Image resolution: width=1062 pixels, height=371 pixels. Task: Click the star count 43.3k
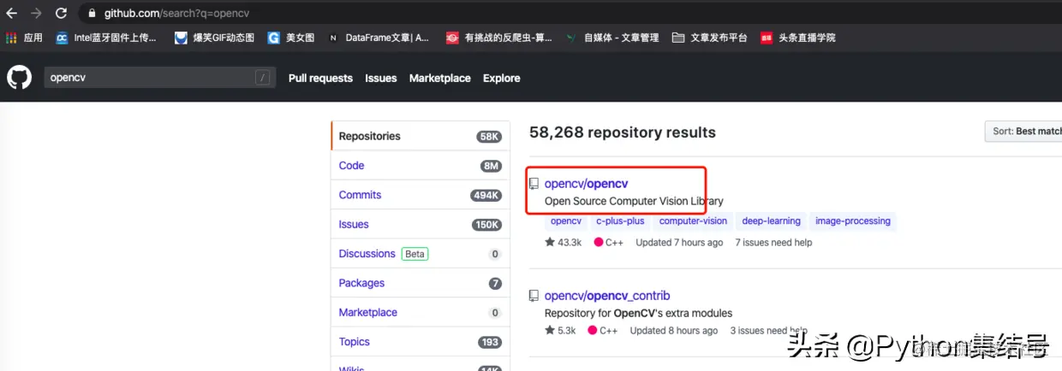564,243
